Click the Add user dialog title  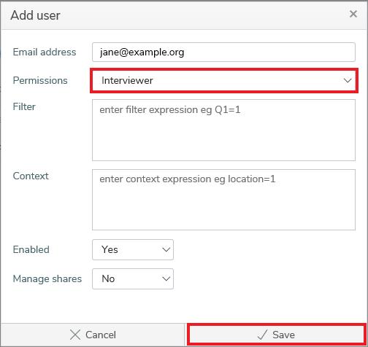35,15
